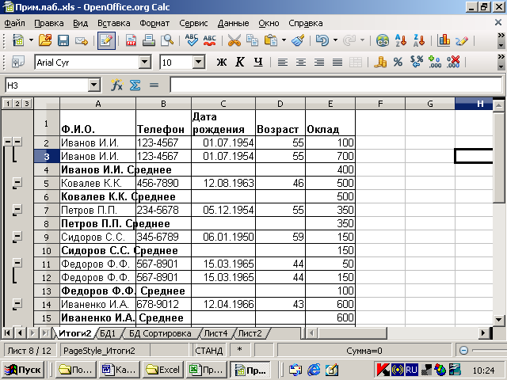Click the Print file directly icon
Viewport: 507px width, 380px height.
(x=149, y=40)
